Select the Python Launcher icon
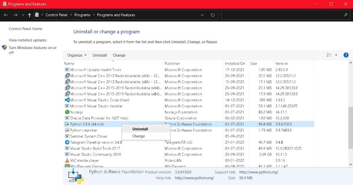Screen dimensions: 353x185 67,130
